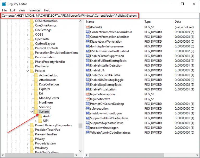Click the Explorer folder icon in tree
Image resolution: width=200 pixels, height=158 pixels.
coord(36,89)
